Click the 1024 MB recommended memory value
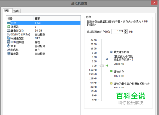Screen dimensions: 159x115 119,76
